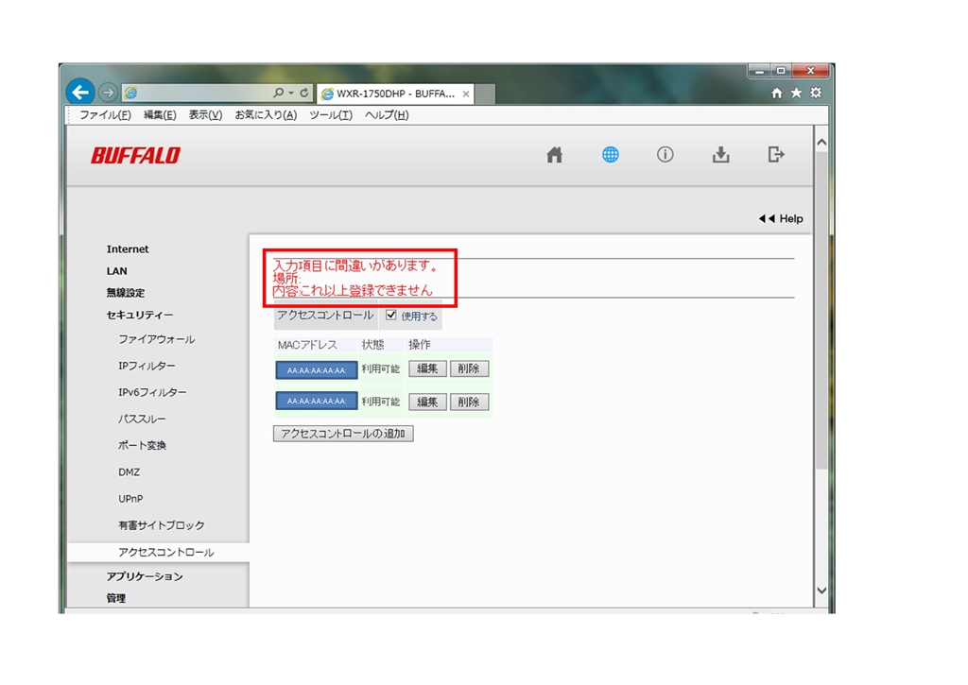The image size is (968, 685).
Task: Open the 表示(V) menu
Action: (x=205, y=114)
